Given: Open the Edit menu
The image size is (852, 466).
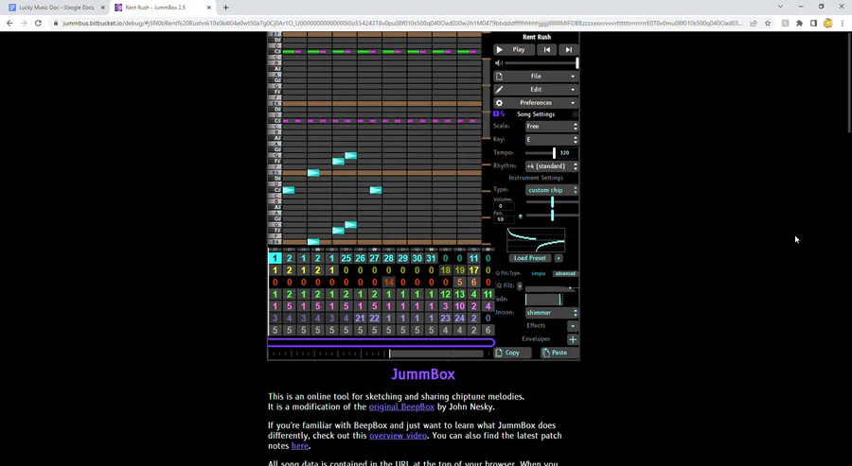Looking at the screenshot, I should coord(536,90).
